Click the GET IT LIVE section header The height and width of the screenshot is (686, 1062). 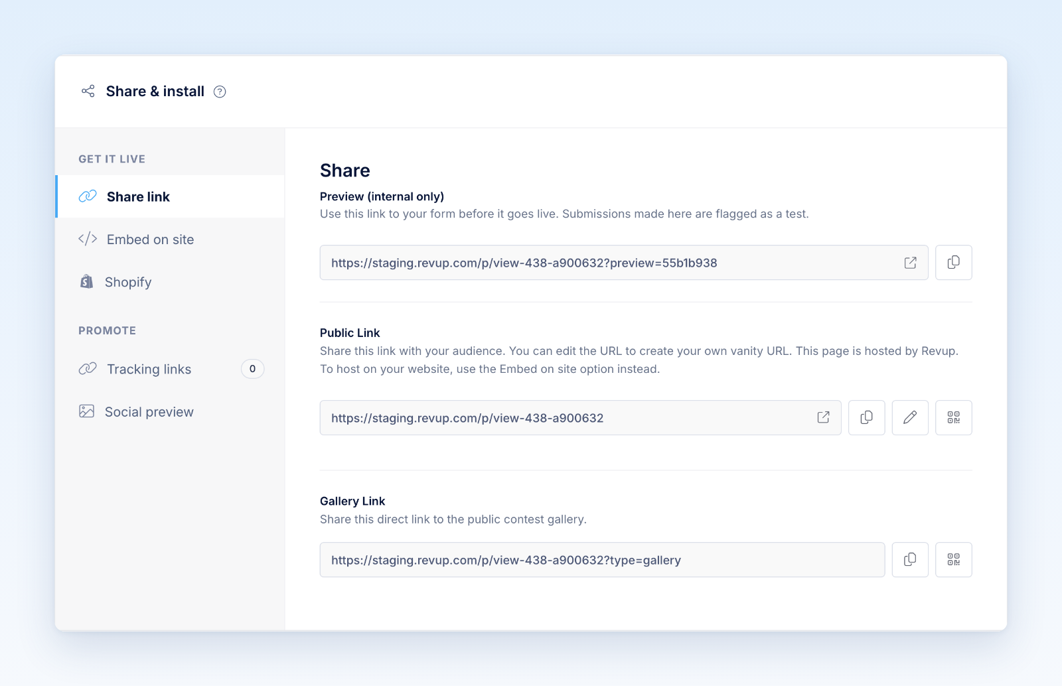[112, 159]
